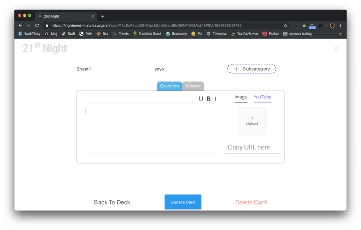Toggle bold text formatting
This screenshot has width=361, height=230.
(x=209, y=99)
